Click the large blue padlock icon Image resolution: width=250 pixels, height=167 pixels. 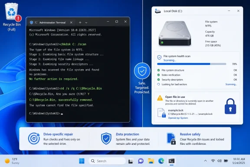(230, 106)
